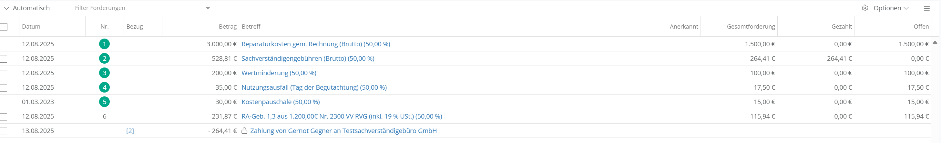Viewport: 941px width, 143px height.
Task: Check the Reparaturkosten row checkbox
Action: coord(4,44)
